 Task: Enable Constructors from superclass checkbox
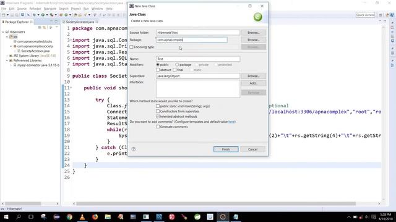[158, 111]
